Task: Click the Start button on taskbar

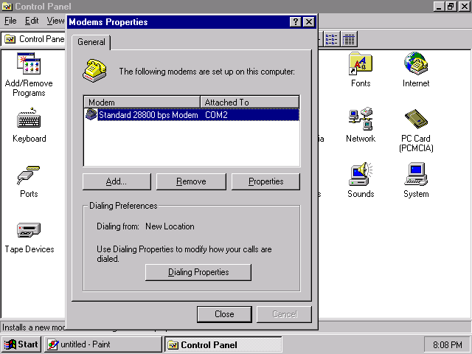Action: (21, 344)
